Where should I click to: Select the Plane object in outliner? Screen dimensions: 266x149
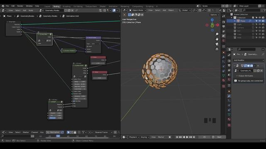243,21
